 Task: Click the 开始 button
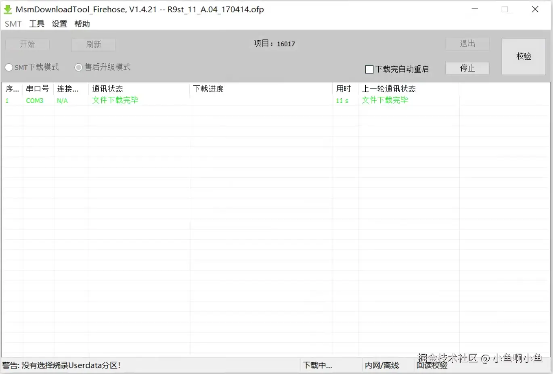(27, 44)
